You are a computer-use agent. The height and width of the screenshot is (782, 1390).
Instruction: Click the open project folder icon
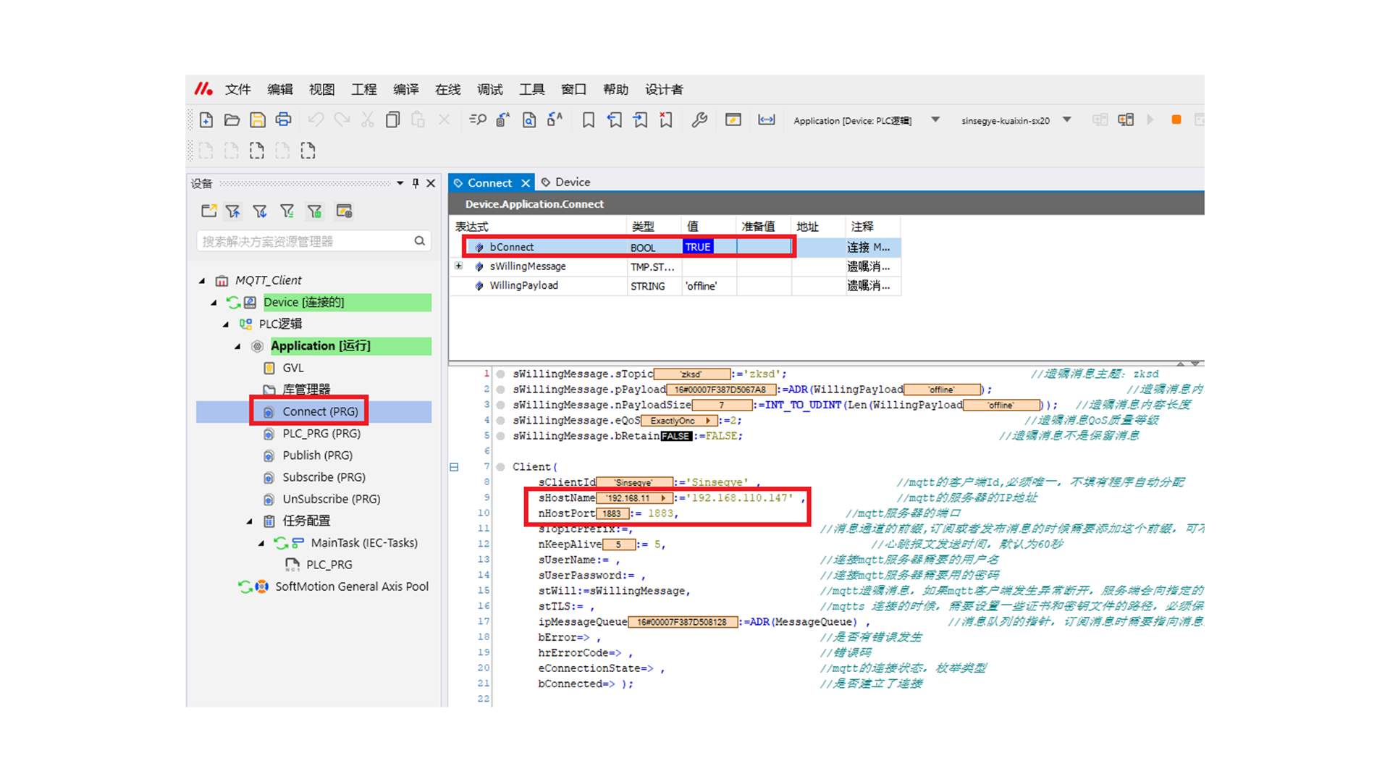pos(232,120)
